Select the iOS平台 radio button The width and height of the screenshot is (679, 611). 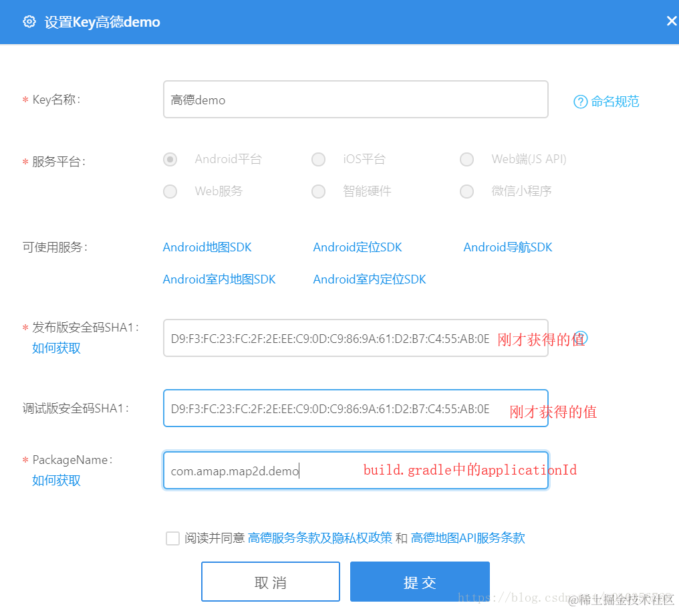click(x=318, y=159)
